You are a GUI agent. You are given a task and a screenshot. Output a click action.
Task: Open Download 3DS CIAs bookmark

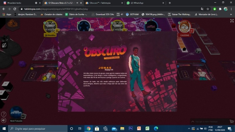tap(103, 14)
